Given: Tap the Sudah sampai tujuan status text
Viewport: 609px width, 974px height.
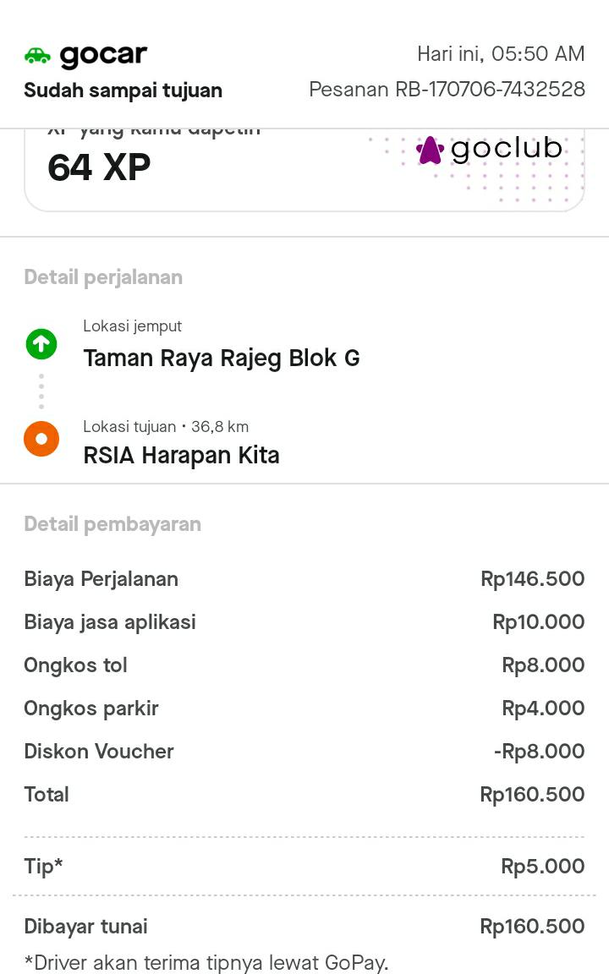Looking at the screenshot, I should click(x=123, y=90).
